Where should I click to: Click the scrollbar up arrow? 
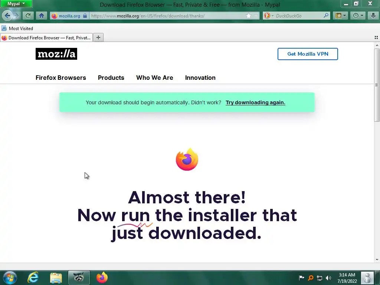[377, 45]
